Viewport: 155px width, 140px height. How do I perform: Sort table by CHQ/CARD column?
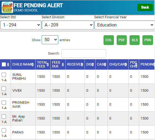[x=118, y=64]
